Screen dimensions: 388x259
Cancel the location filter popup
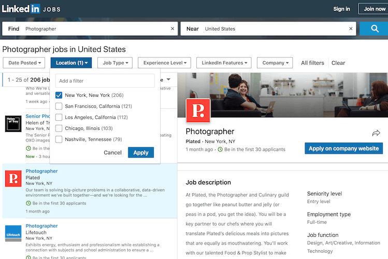(x=112, y=153)
